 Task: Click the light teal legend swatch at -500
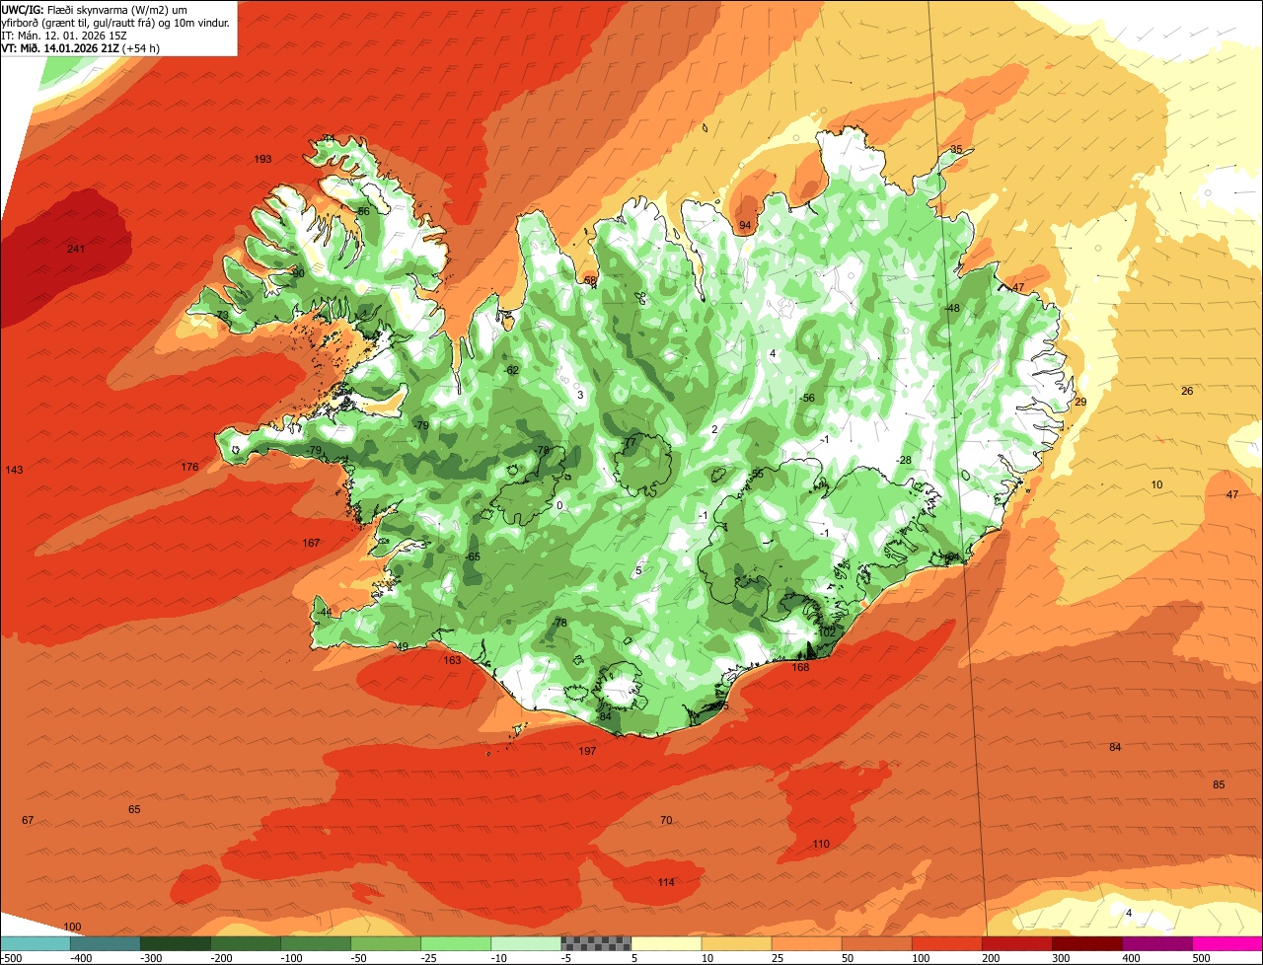(36, 943)
